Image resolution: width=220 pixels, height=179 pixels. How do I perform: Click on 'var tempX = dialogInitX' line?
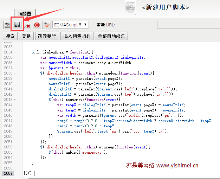click(x=121, y=105)
